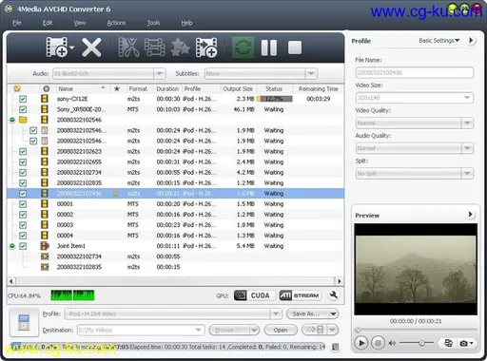
Task: Collapse the Joint Item1 group
Action: (12, 246)
